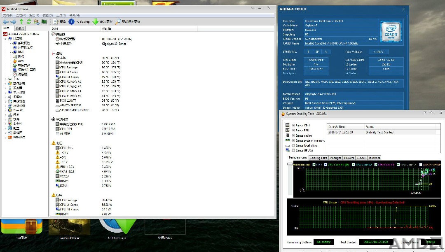Expand the 服务器 tree node
The height and width of the screenshot is (252, 445).
point(6,88)
